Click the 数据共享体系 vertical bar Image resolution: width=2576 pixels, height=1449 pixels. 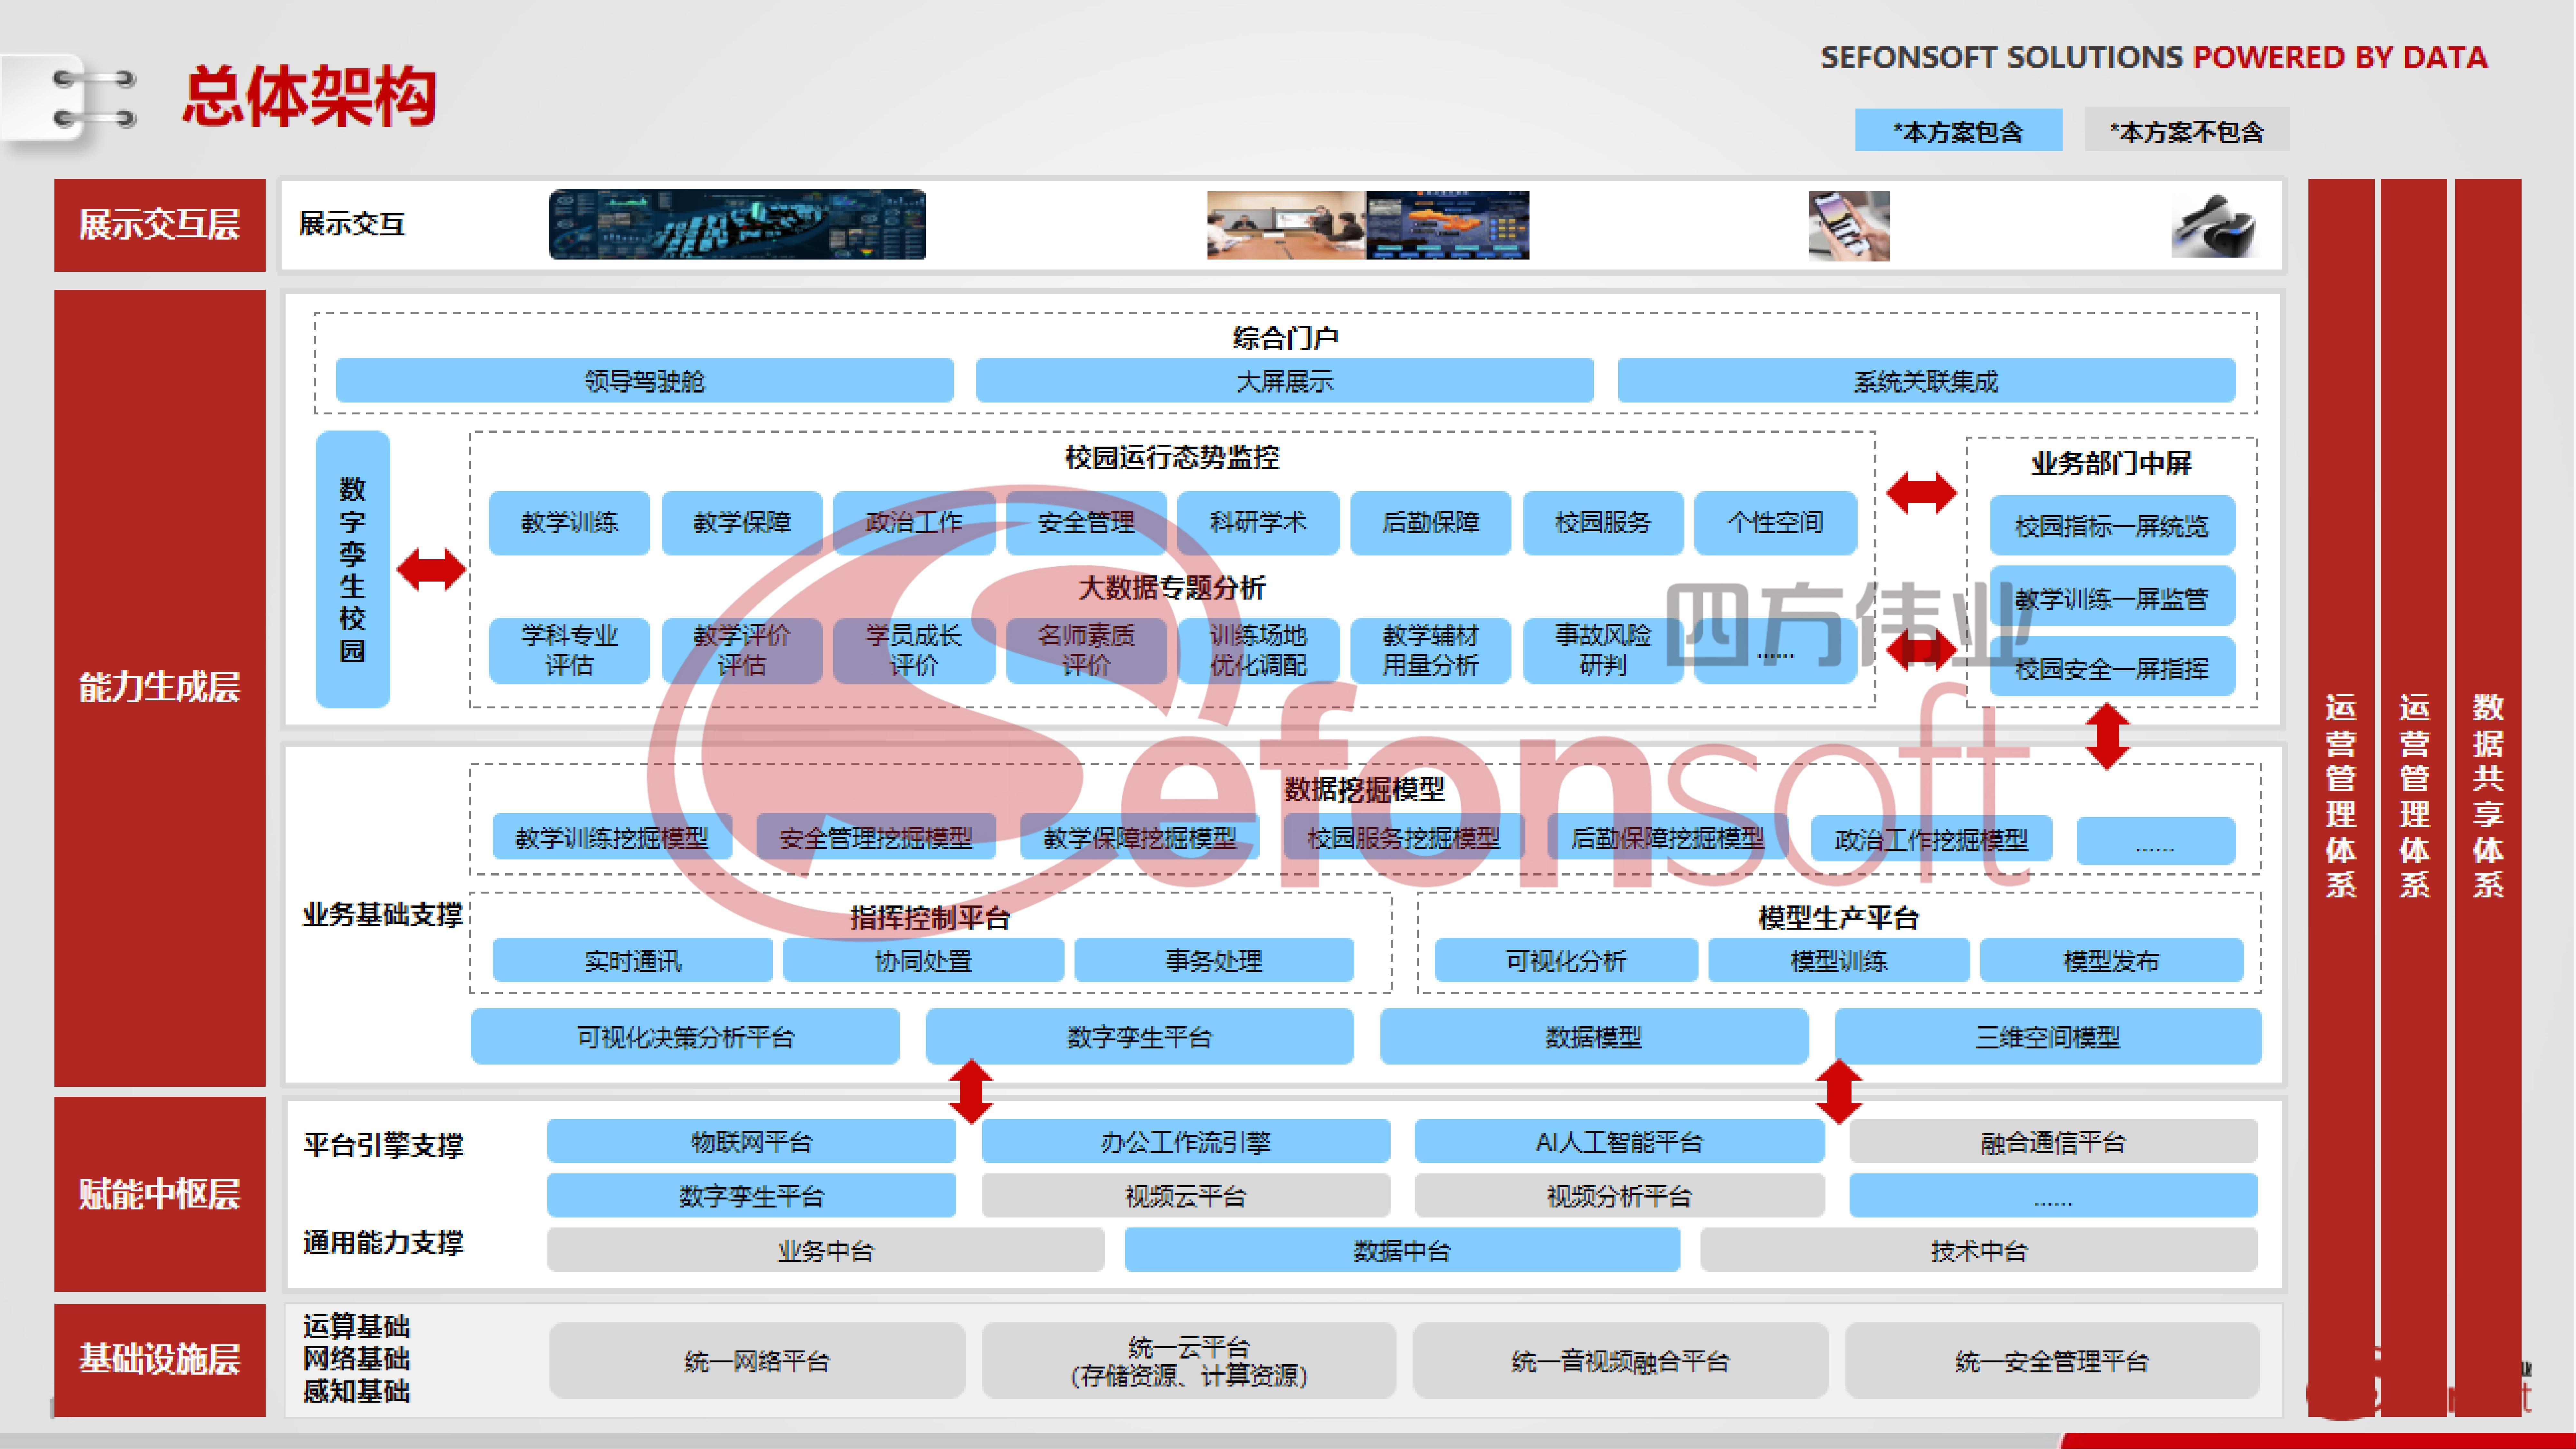pos(2488,797)
